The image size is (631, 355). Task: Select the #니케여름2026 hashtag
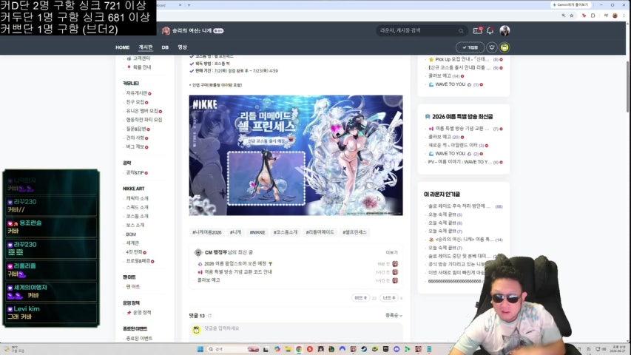[207, 232]
